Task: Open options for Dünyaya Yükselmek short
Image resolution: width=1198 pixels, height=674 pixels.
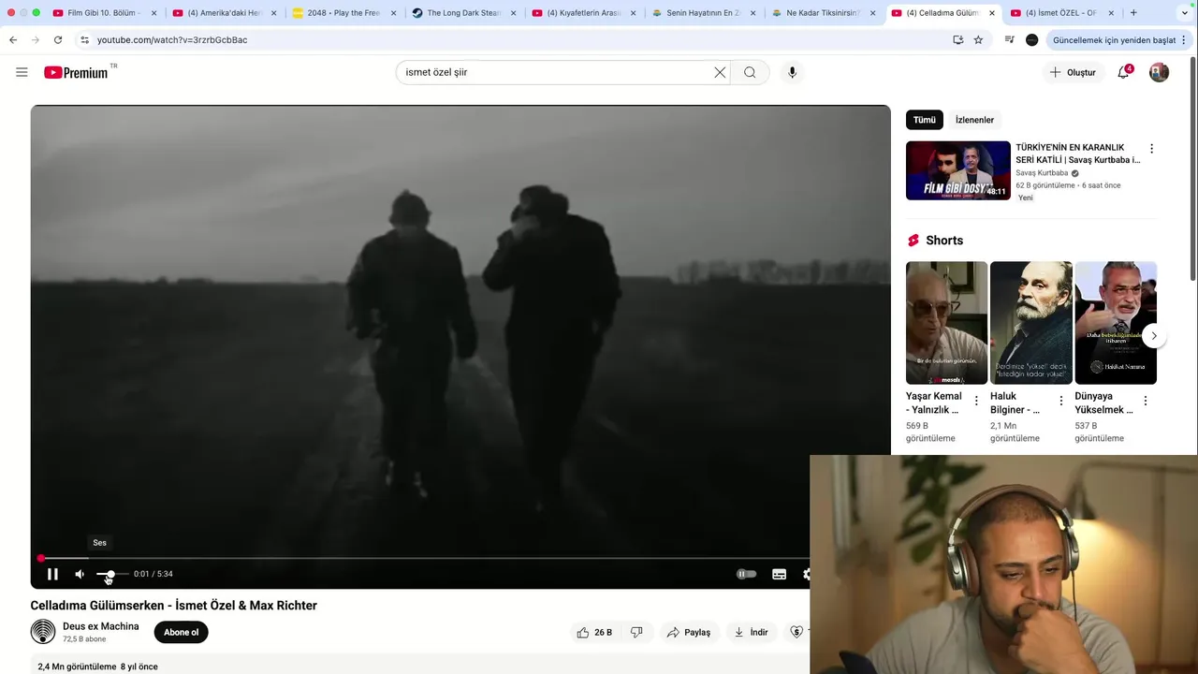Action: tap(1145, 401)
